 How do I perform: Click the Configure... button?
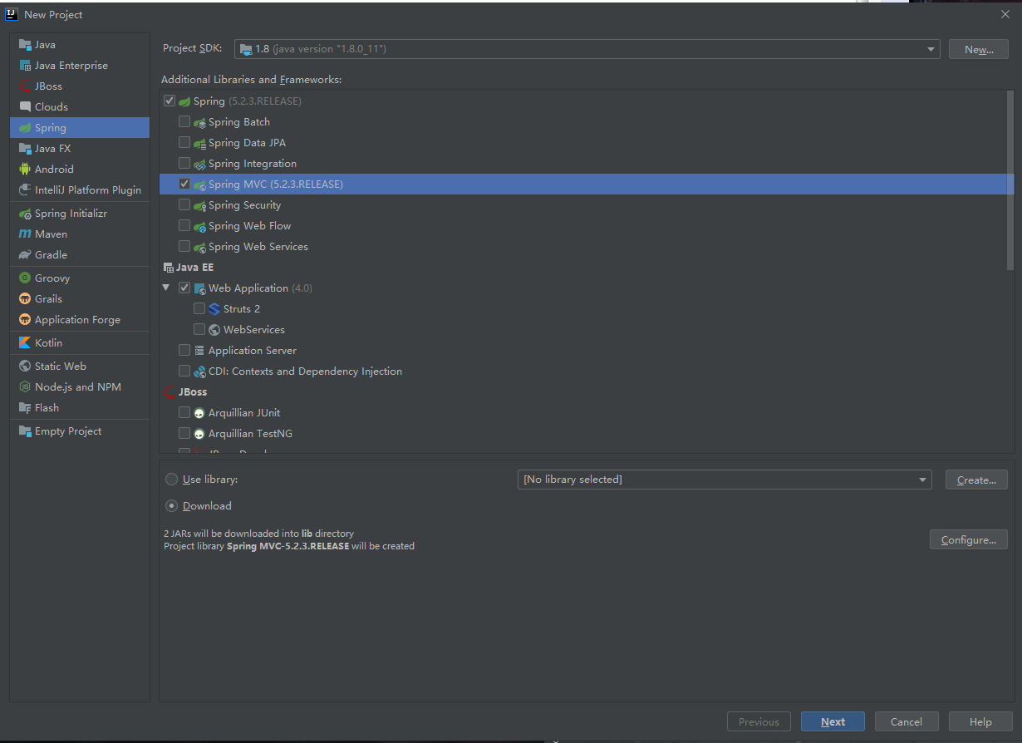[x=969, y=540]
